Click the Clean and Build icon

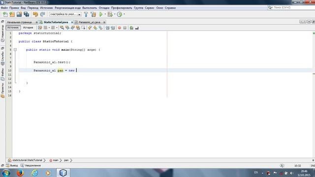(x=93, y=14)
